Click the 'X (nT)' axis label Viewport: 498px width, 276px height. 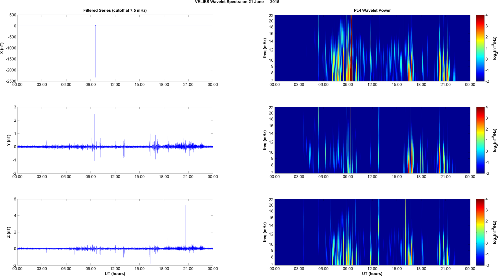pyautogui.click(x=2, y=48)
